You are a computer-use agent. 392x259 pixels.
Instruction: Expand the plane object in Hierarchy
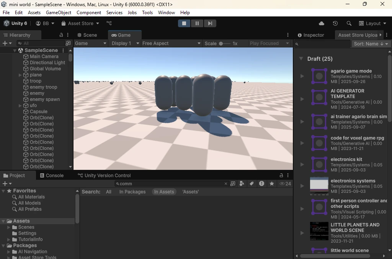(x=20, y=75)
